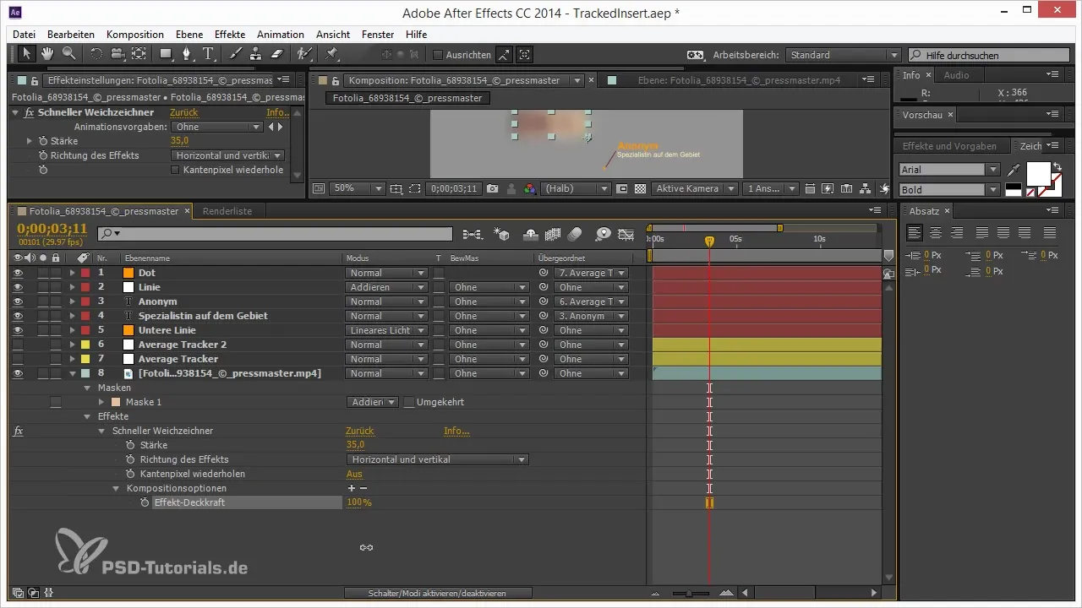Enable Kantenpixel wiederholen checkbox

[x=176, y=170]
